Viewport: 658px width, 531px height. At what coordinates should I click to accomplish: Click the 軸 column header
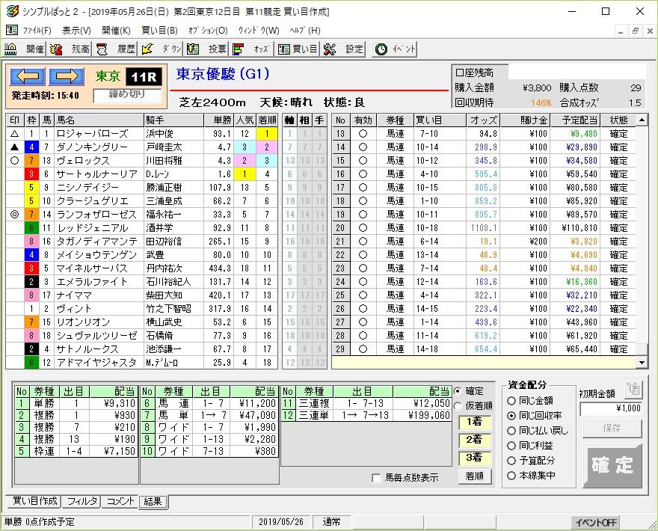289,120
